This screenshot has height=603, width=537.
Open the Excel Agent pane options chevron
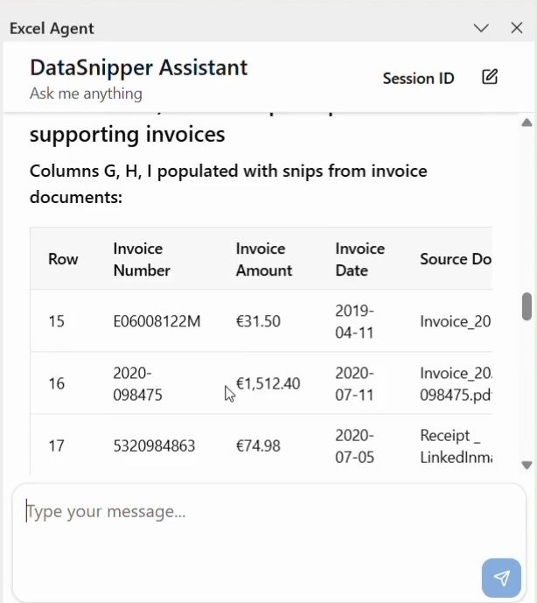coord(480,28)
